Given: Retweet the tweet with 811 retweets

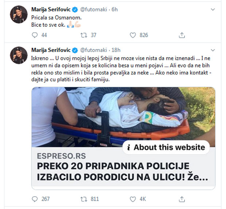Looking at the screenshot, I should [x=83, y=199].
